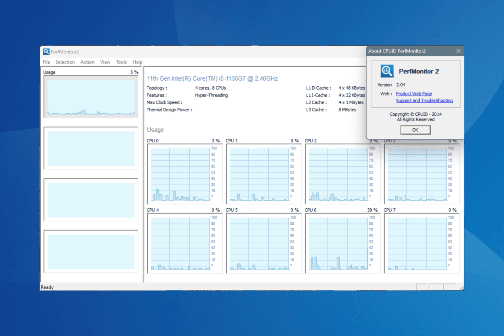Open the View menu
Image resolution: width=504 pixels, height=336 pixels.
point(105,62)
